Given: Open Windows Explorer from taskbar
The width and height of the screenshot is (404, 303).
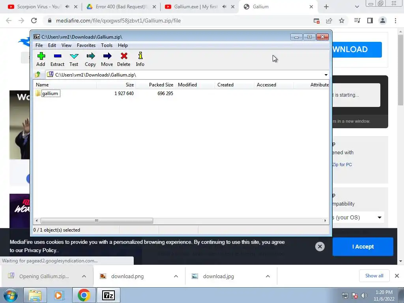Looking at the screenshot, I should [x=35, y=295].
